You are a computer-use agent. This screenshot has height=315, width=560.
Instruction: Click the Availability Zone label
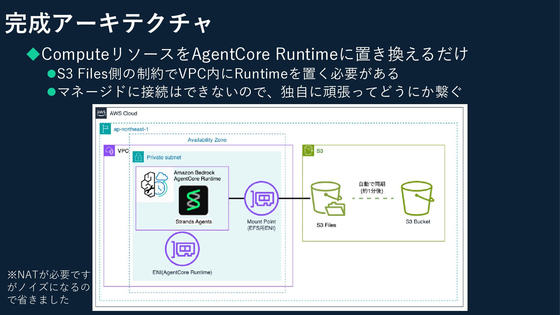click(x=207, y=140)
